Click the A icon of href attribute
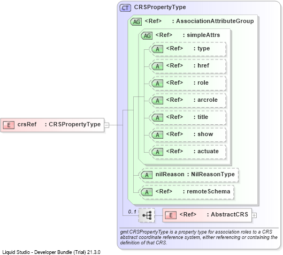Viewport: 283px width, 255px height. [x=157, y=66]
